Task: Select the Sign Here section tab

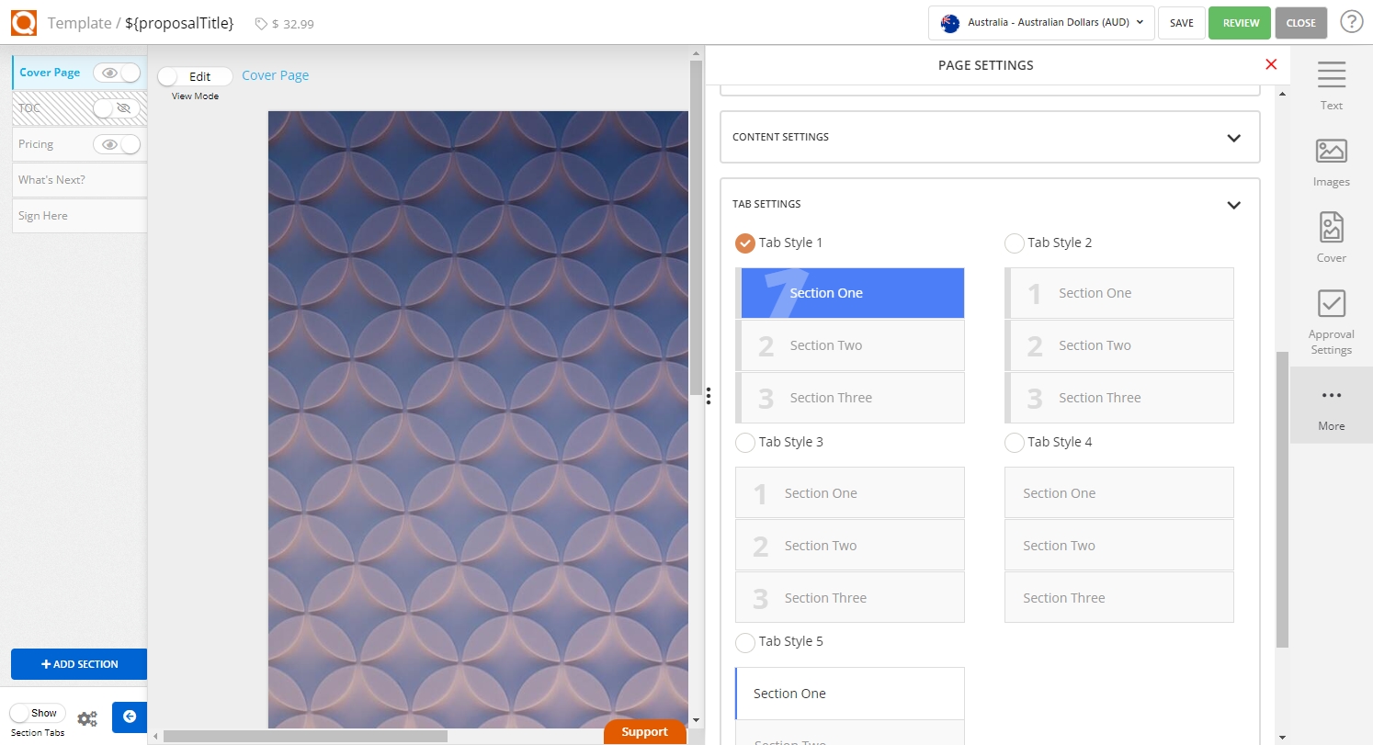Action: [78, 216]
